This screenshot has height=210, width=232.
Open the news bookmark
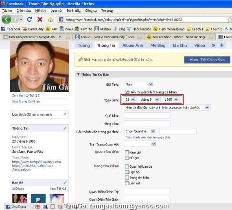pos(66,29)
